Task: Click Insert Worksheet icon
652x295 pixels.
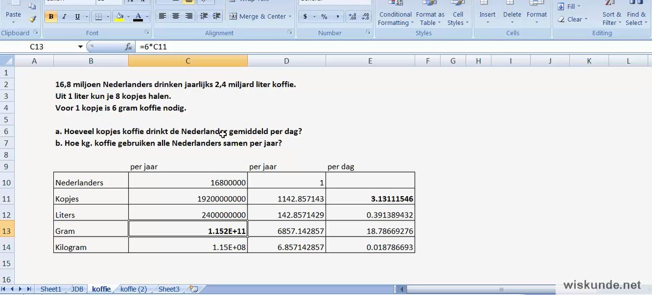Action: point(194,289)
